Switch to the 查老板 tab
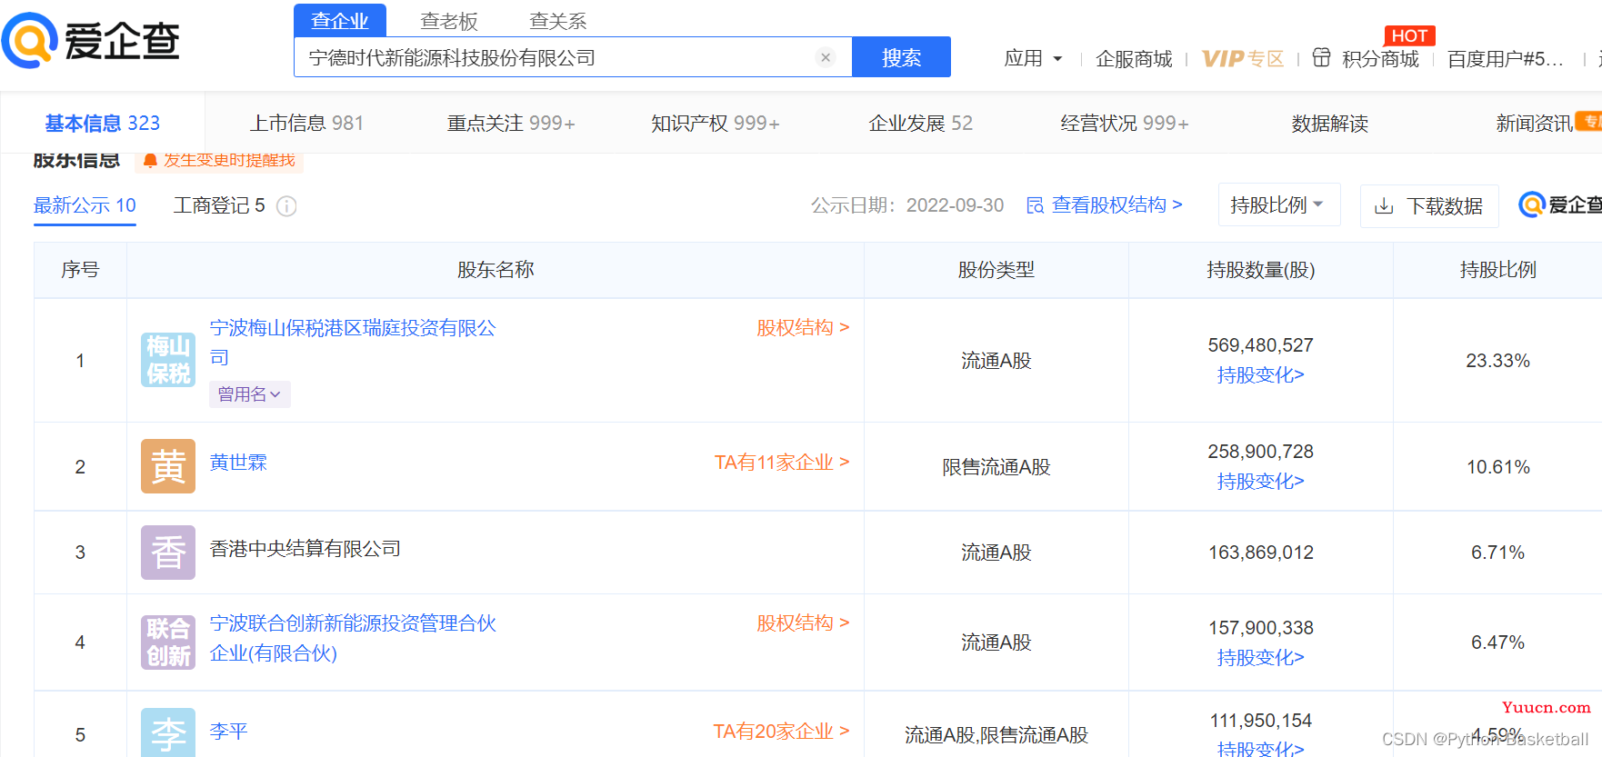This screenshot has height=757, width=1602. 449,21
